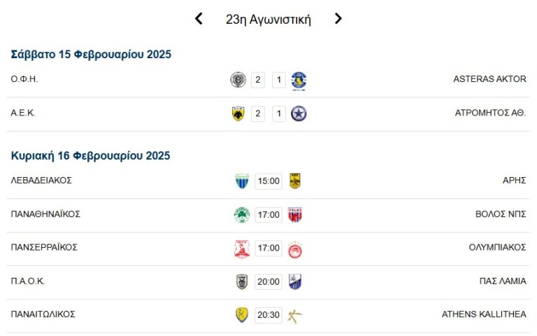Open the ΠΑΝΑΙΤΩΛΙΚΟΣ team link
Screen dimensions: 537x336
point(43,314)
